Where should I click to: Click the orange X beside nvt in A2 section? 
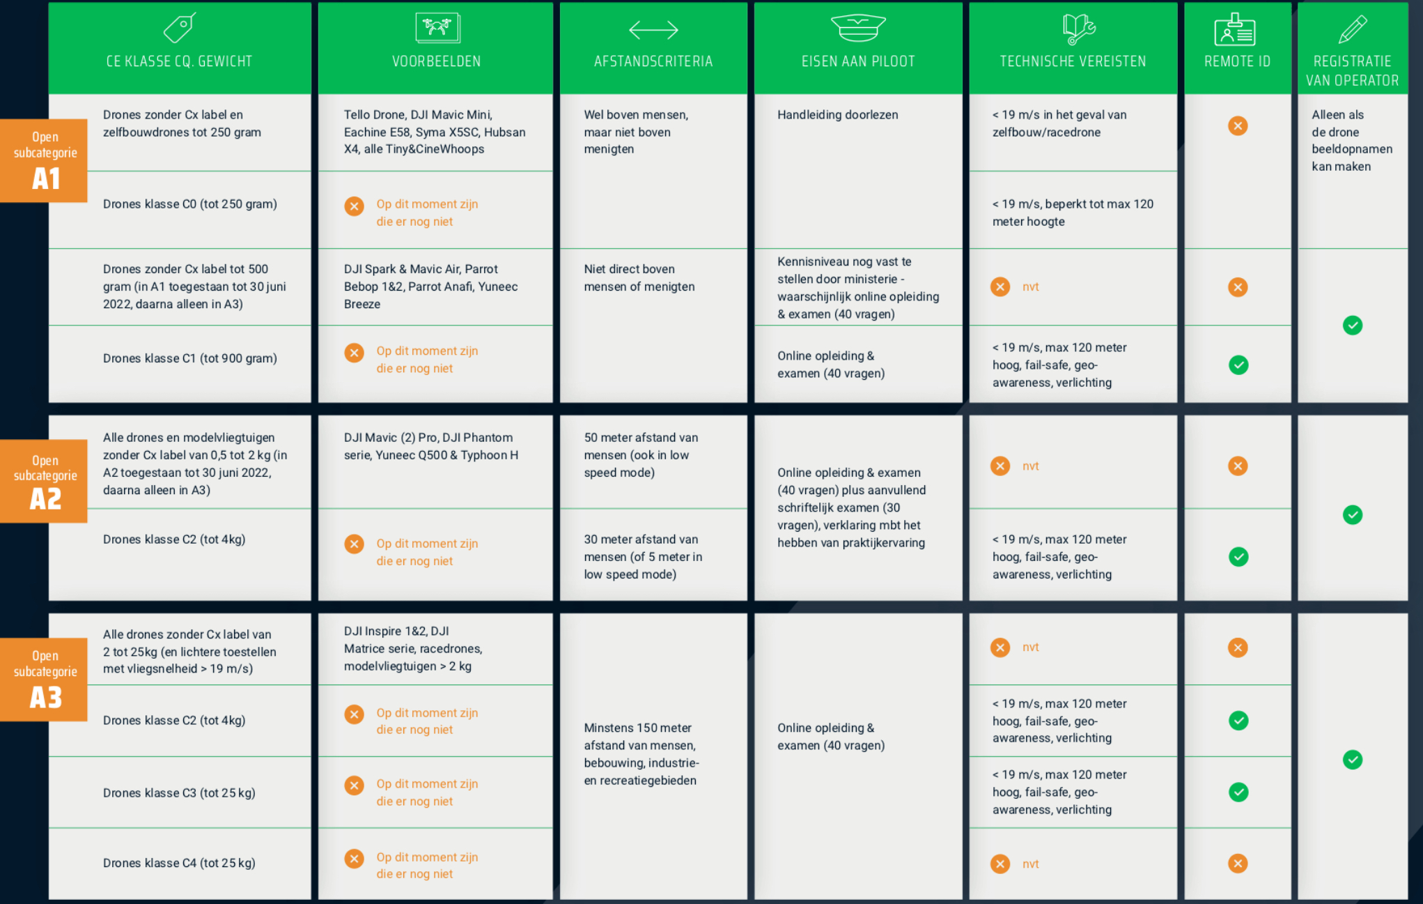pyautogui.click(x=1000, y=466)
